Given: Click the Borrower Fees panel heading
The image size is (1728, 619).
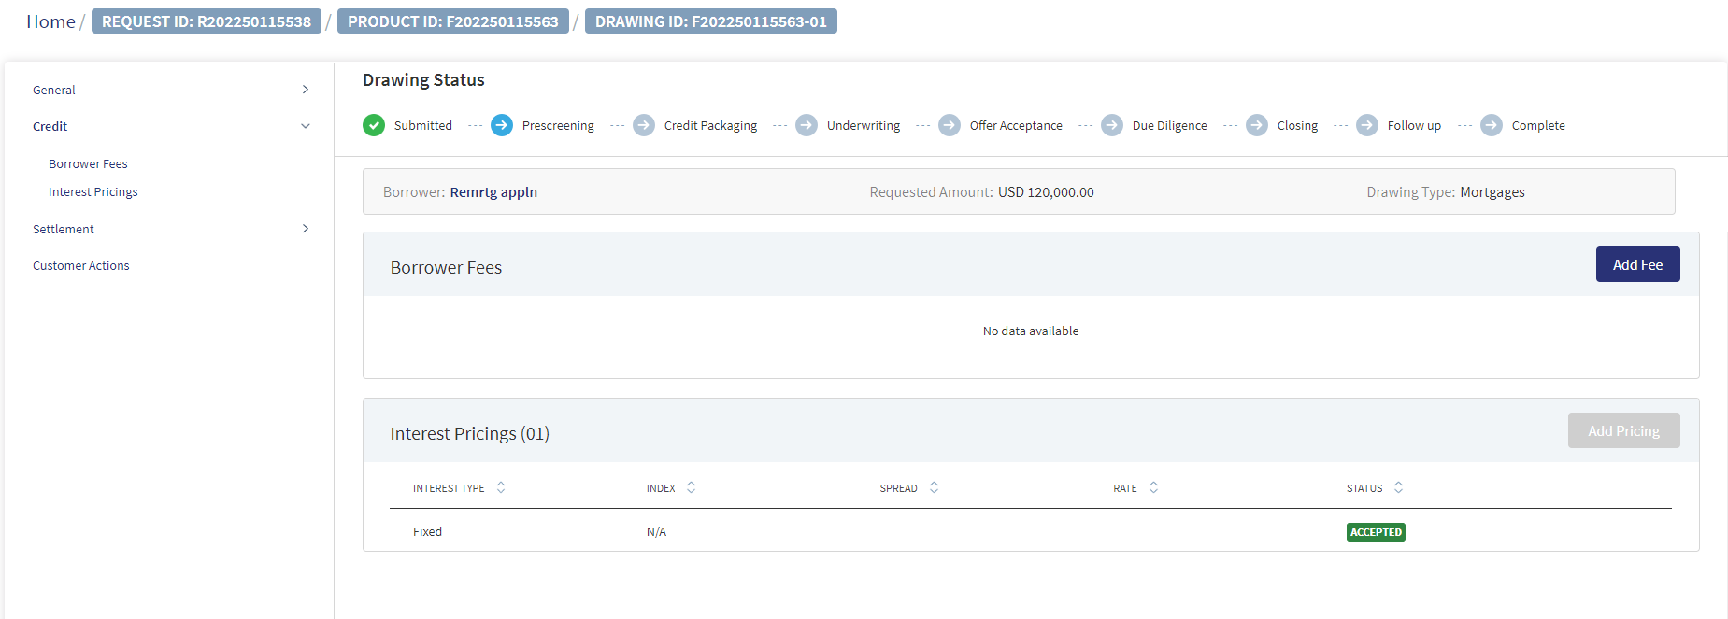Looking at the screenshot, I should tap(446, 268).
